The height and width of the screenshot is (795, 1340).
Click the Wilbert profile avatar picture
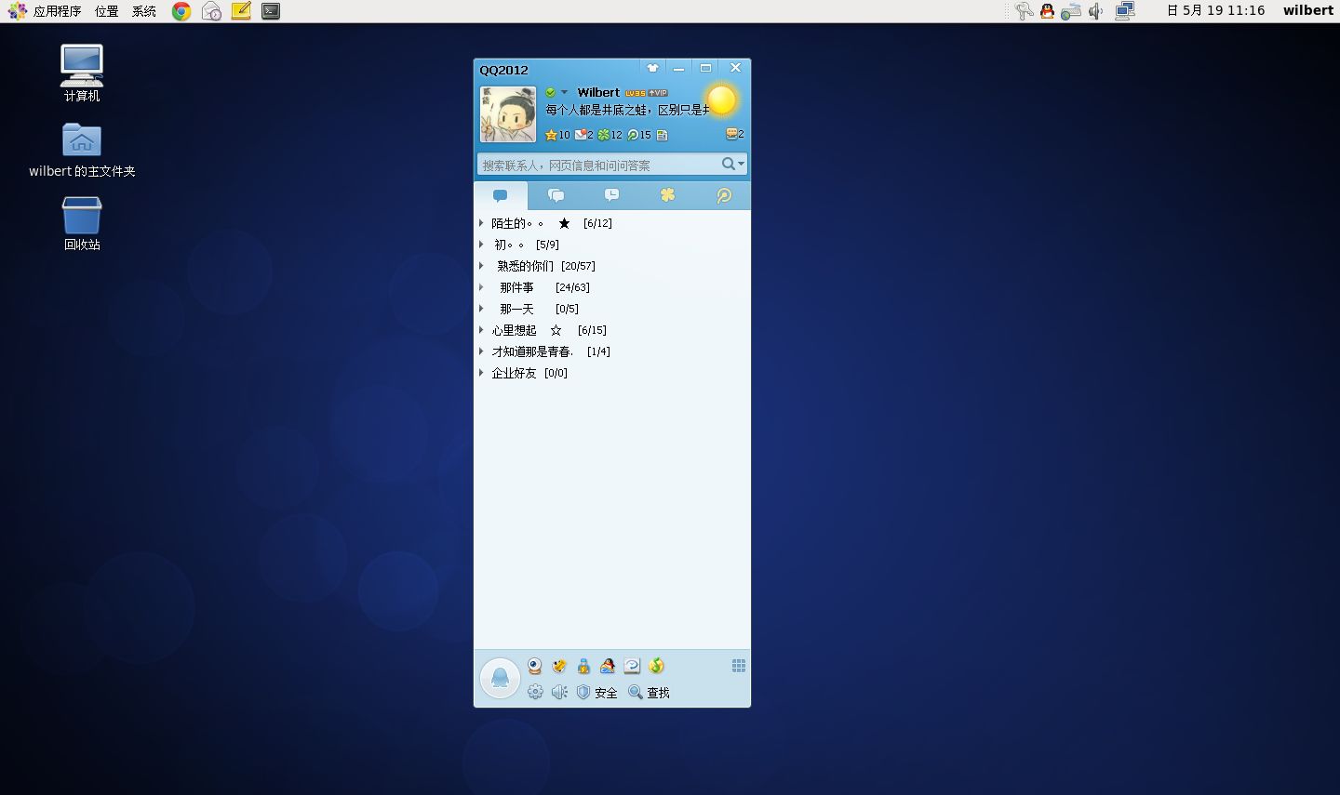pyautogui.click(x=508, y=114)
